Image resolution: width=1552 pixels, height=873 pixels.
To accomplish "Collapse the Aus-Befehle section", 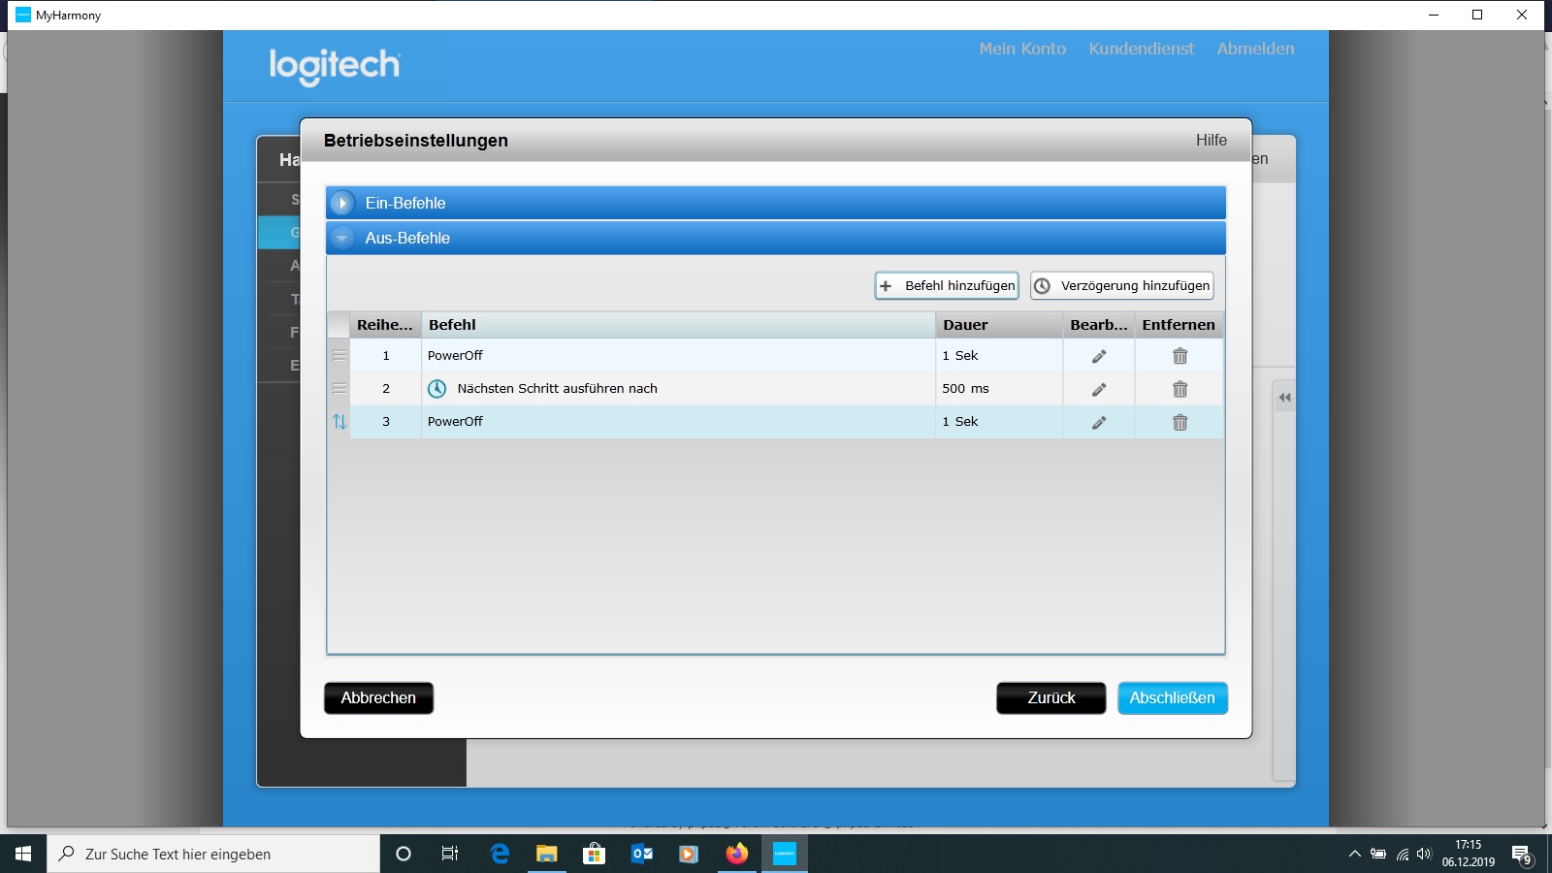I will (x=342, y=239).
